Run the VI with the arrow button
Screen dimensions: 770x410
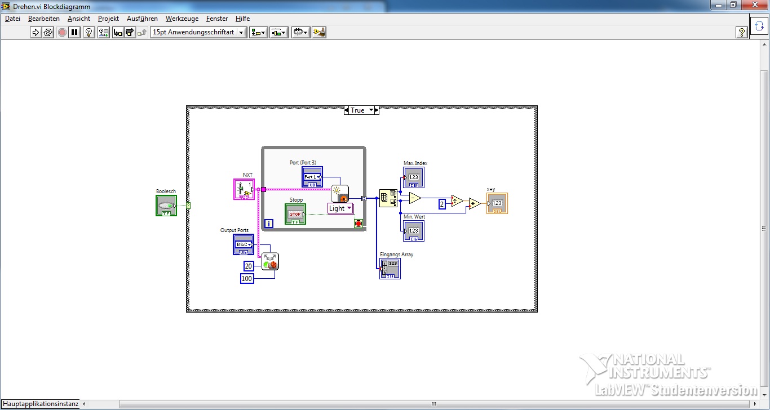click(36, 32)
